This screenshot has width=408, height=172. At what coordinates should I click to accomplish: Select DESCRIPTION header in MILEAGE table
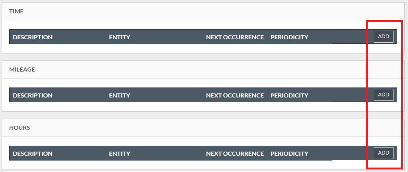[33, 95]
